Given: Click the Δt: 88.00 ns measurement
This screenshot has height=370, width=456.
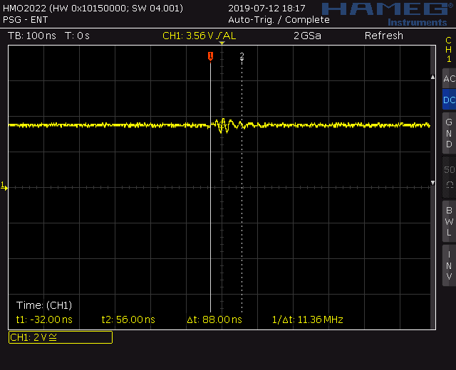Looking at the screenshot, I should 214,319.
